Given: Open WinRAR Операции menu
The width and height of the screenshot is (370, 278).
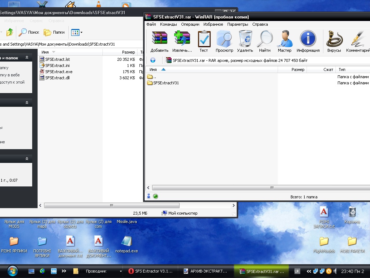Looking at the screenshot, I should (190, 24).
